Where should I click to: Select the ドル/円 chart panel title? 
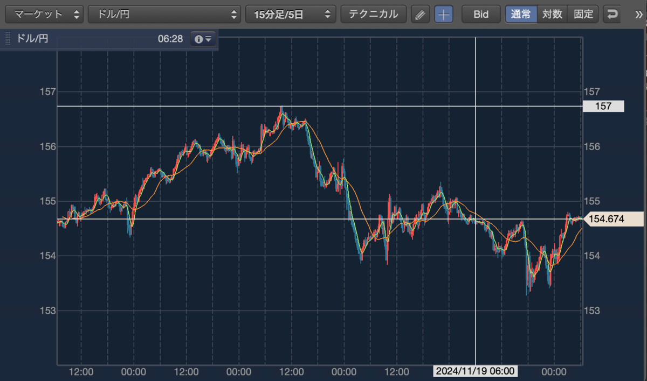(32, 39)
